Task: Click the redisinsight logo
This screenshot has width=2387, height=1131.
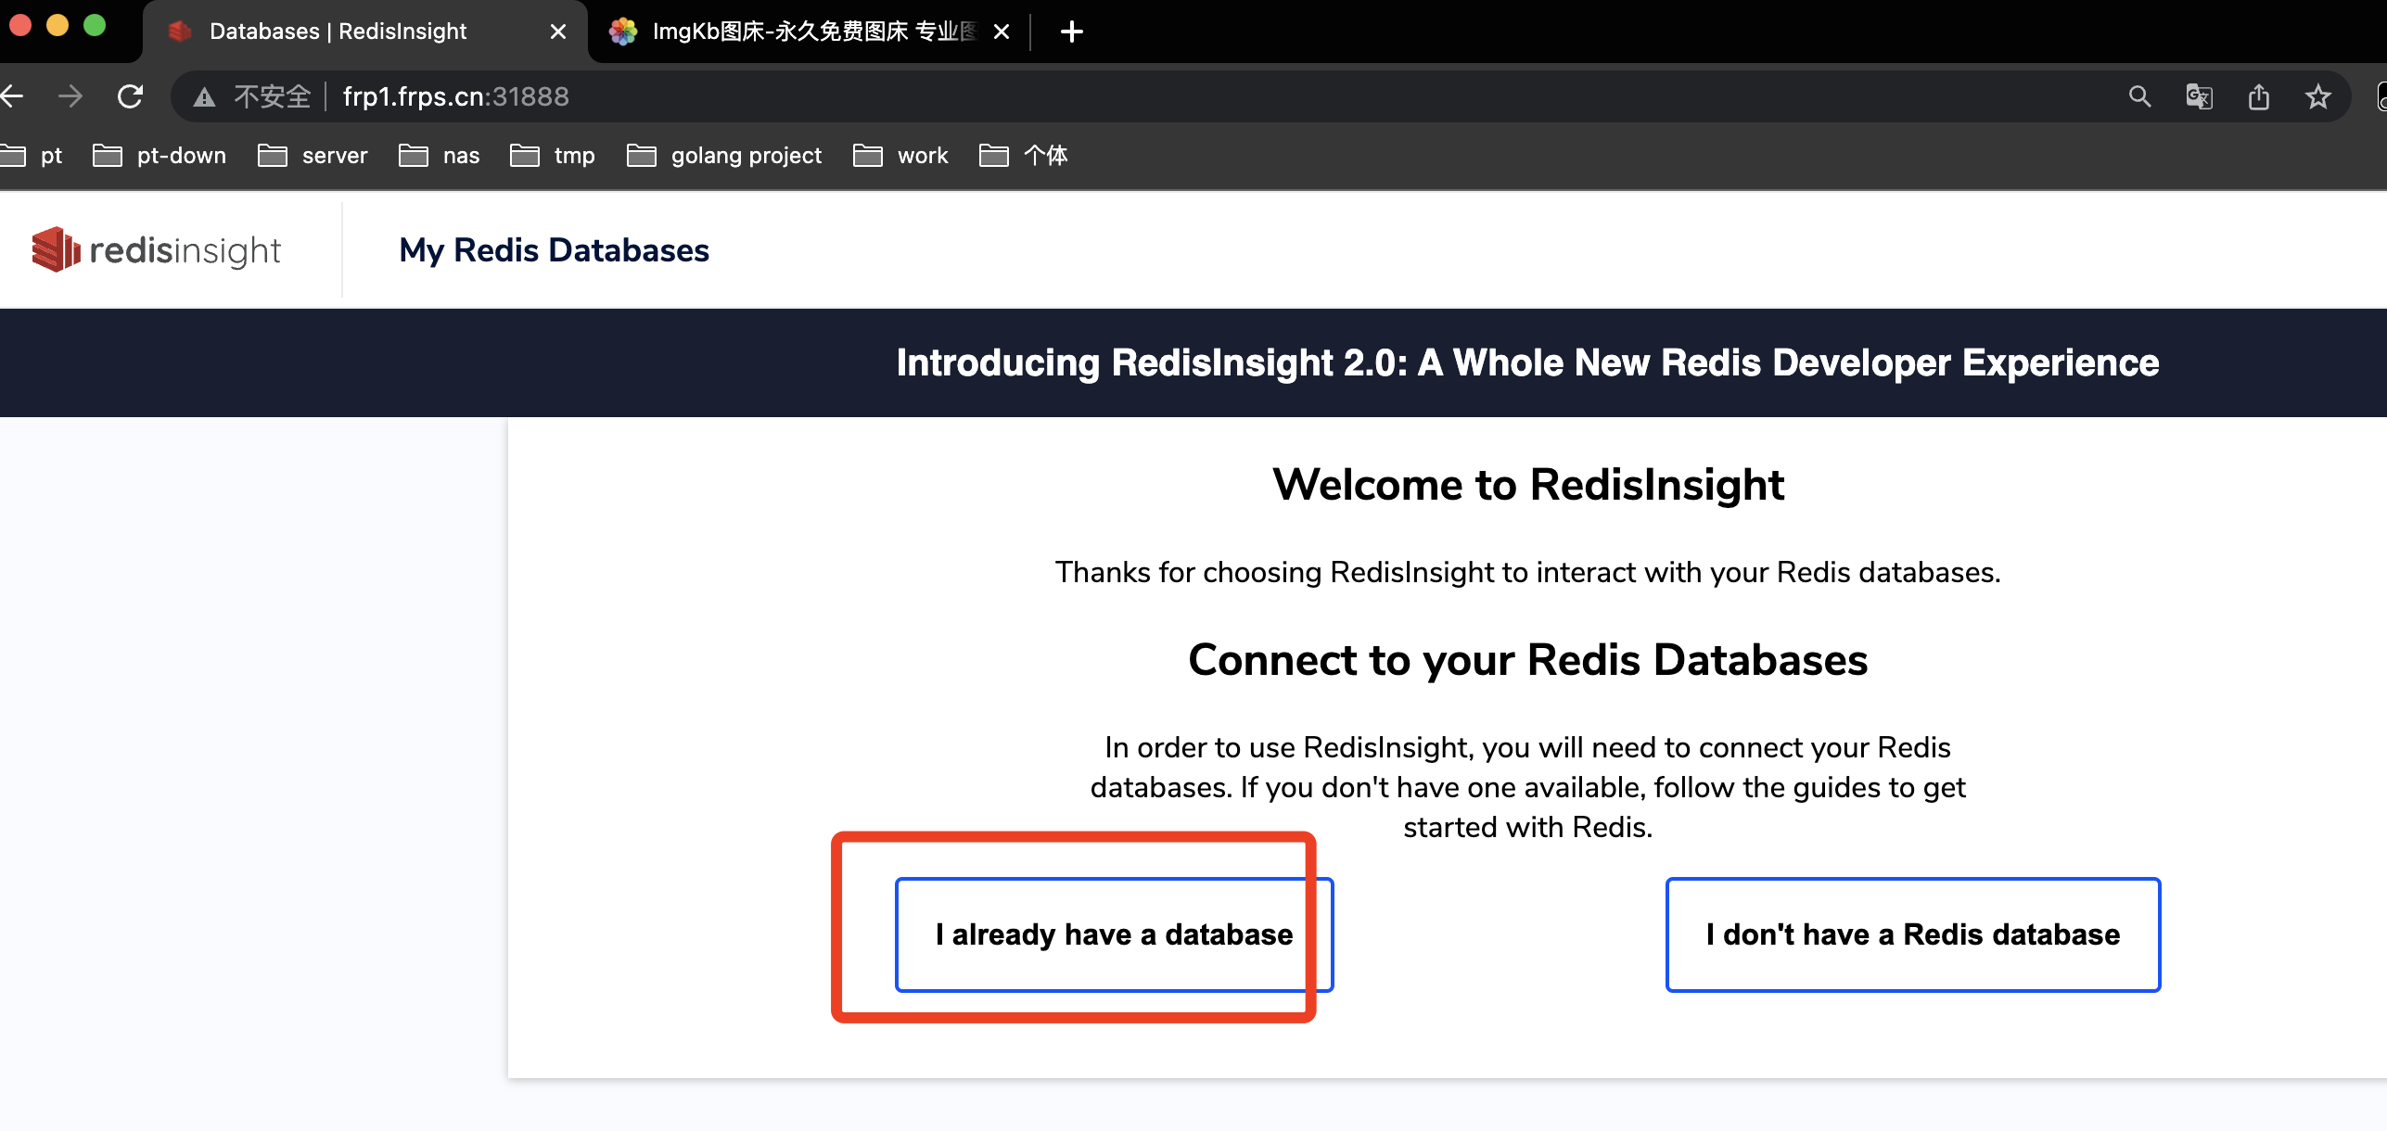Action: coord(156,250)
